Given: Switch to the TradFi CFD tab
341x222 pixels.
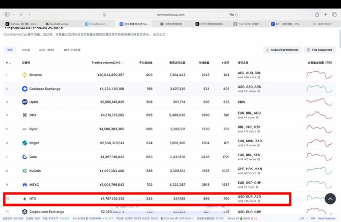Looking at the screenshot, I should [248, 24].
